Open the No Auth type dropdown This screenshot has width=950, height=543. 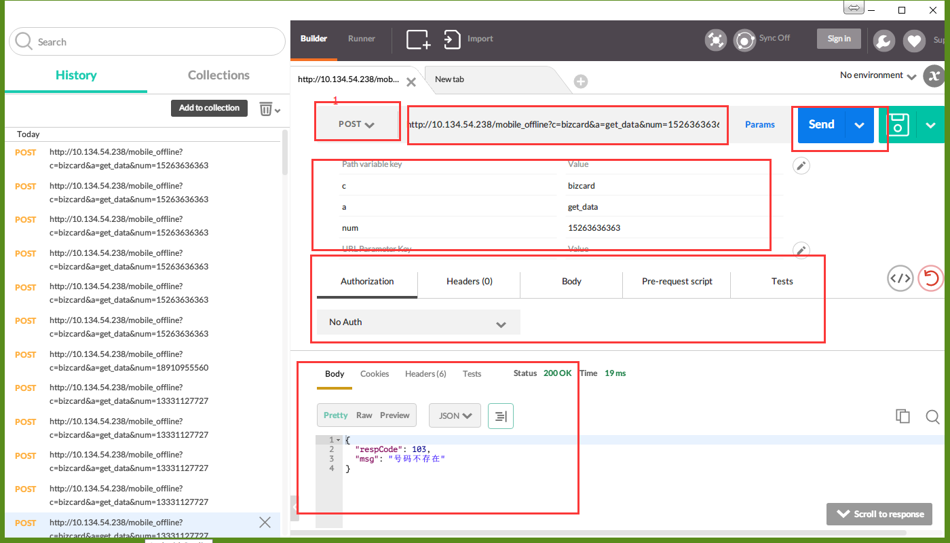pyautogui.click(x=419, y=322)
